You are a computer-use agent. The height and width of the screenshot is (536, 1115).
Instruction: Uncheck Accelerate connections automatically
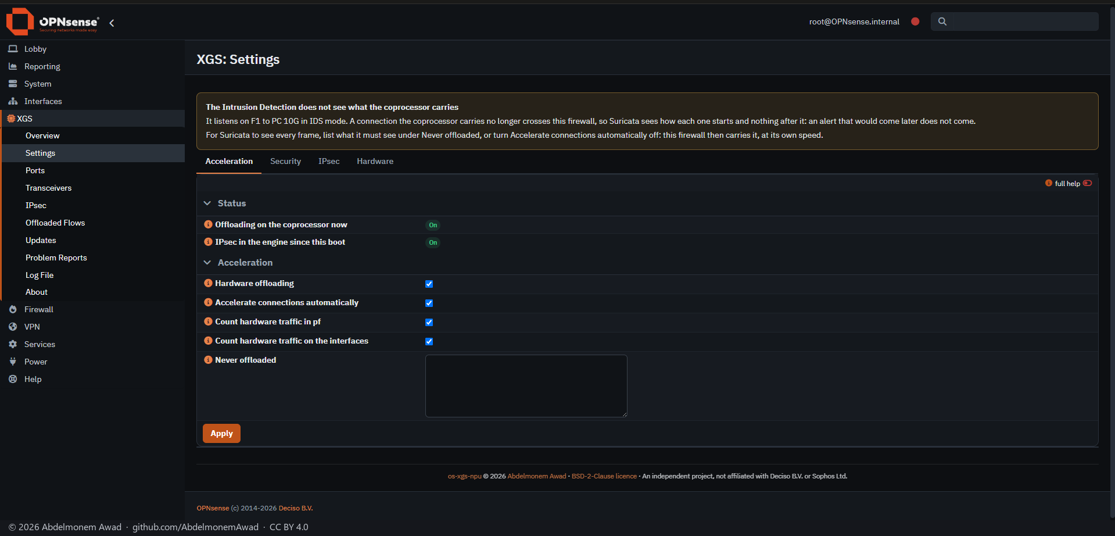tap(429, 303)
